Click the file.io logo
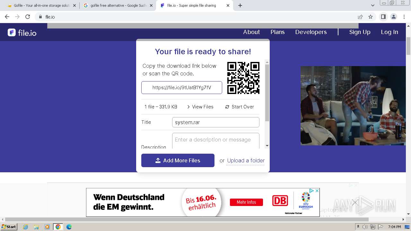The height and width of the screenshot is (231, 411). pyautogui.click(x=22, y=32)
